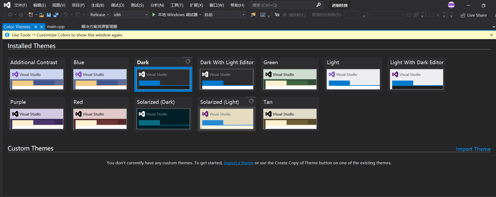
Task: Open the 测试(S) menu
Action: coord(137,5)
